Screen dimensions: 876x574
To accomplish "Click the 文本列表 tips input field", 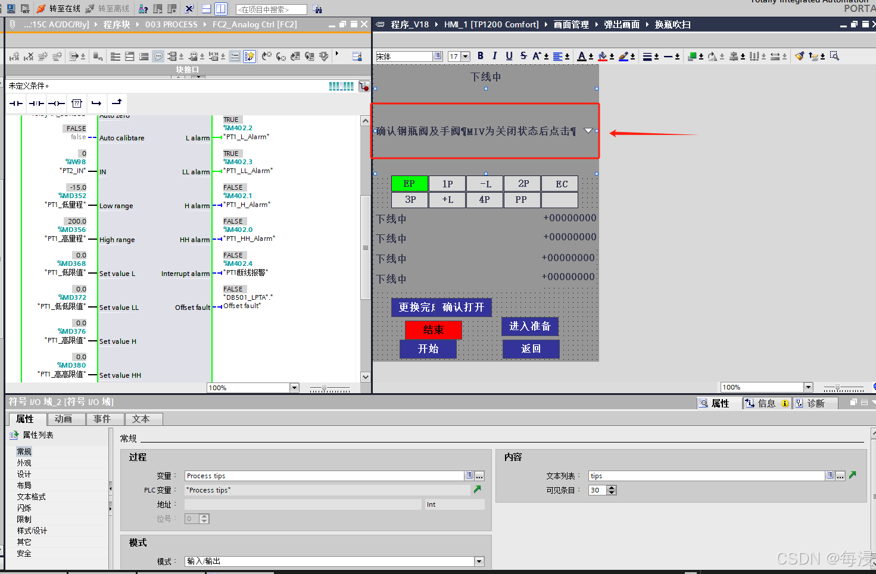I will point(707,476).
